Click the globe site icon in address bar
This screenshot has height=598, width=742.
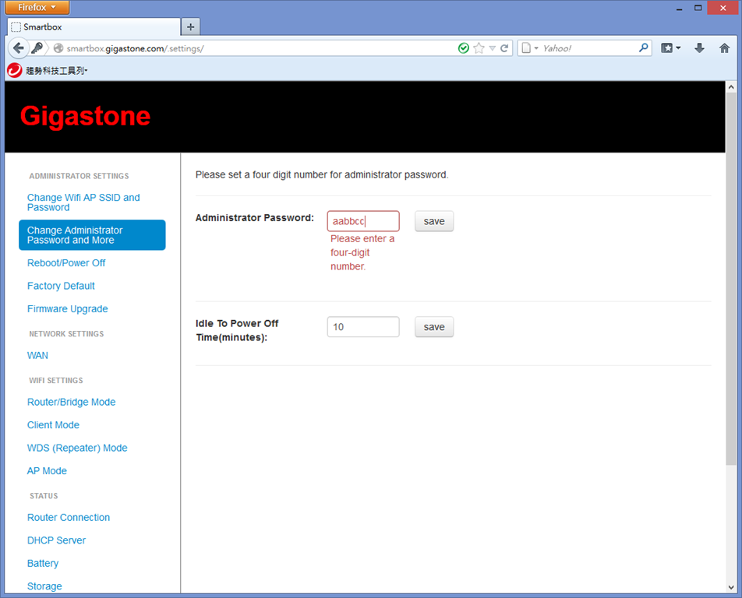point(58,48)
